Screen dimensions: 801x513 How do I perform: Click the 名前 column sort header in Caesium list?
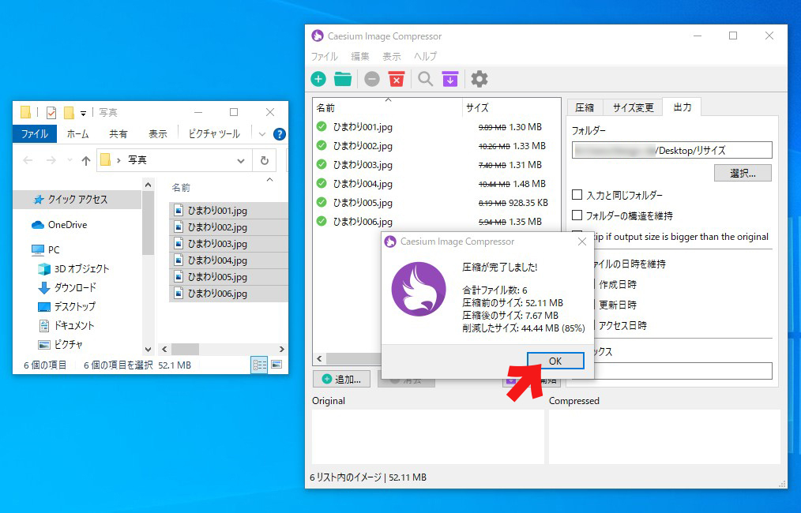click(388, 107)
